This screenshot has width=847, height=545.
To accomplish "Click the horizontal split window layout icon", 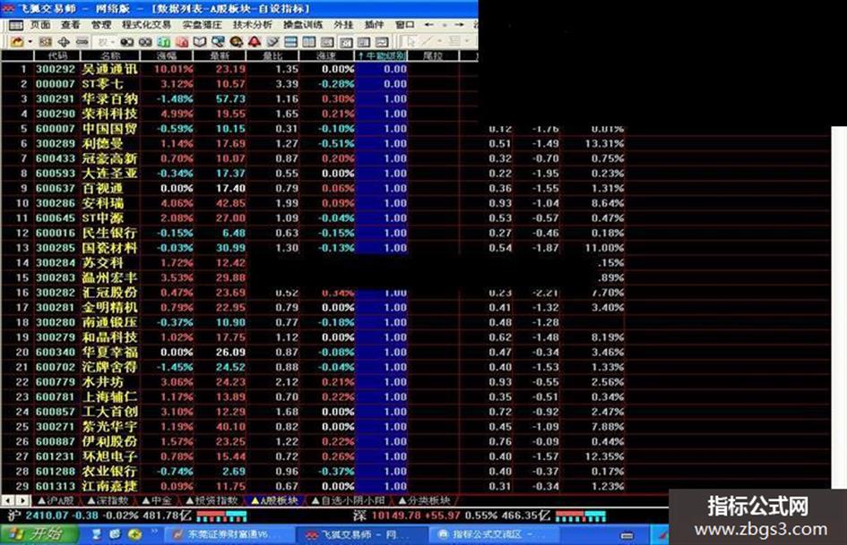I will click(291, 41).
